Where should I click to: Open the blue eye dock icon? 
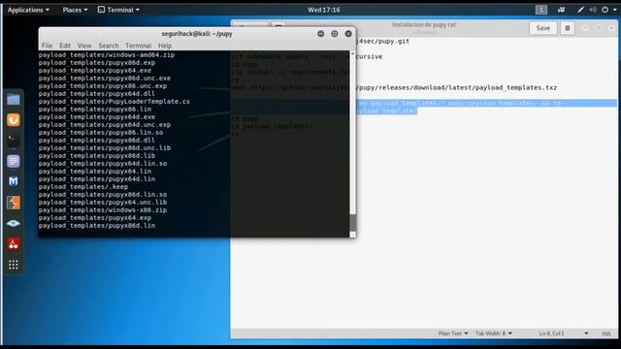click(x=13, y=223)
